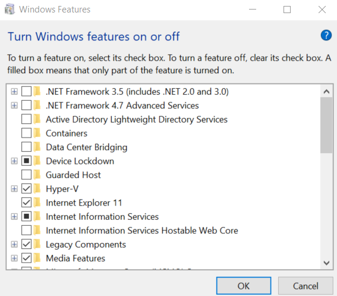Click folder icon beside Internet Information Services row
The image size is (337, 296).
(x=37, y=217)
